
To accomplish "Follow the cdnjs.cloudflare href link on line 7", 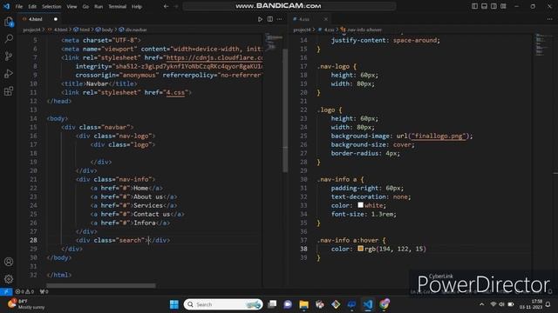I will coord(214,58).
